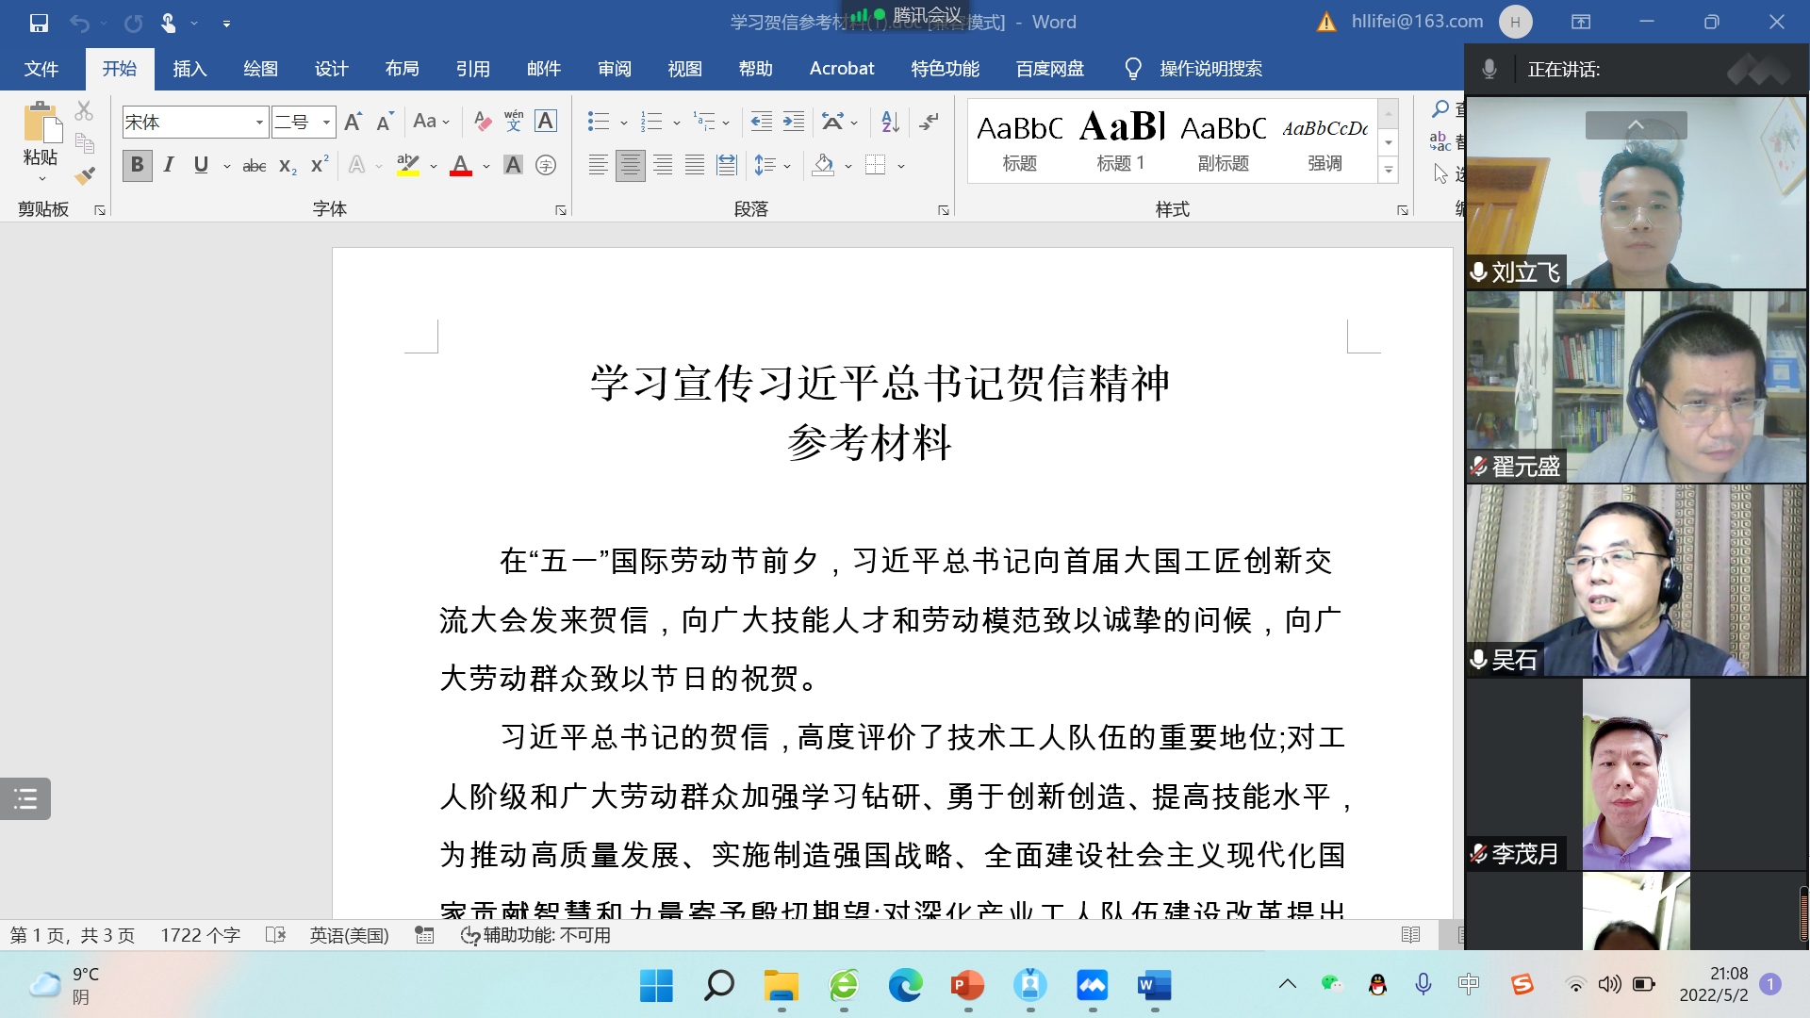Open Tencent Meeting in taskbar

tap(1093, 986)
